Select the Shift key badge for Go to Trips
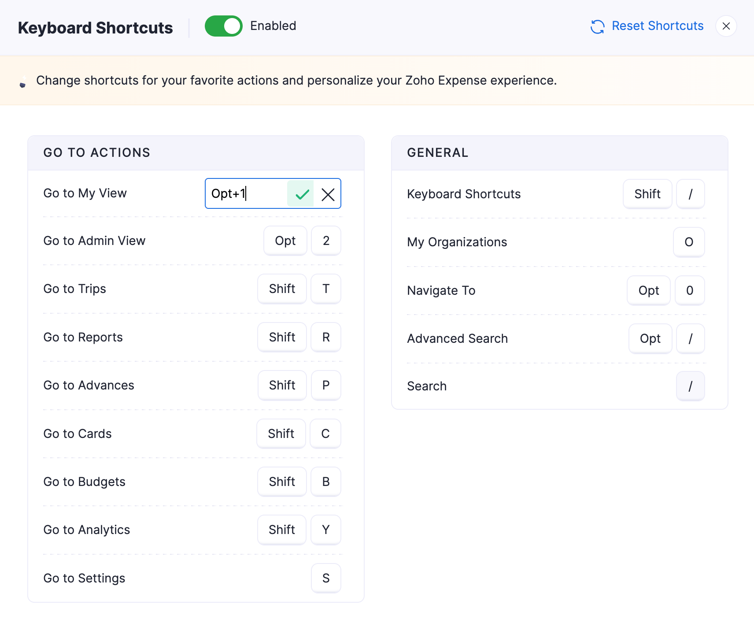 pos(282,289)
